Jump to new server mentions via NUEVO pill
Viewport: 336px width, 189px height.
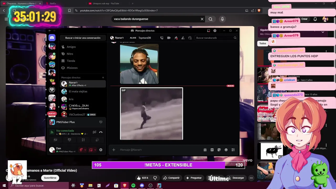(52, 114)
